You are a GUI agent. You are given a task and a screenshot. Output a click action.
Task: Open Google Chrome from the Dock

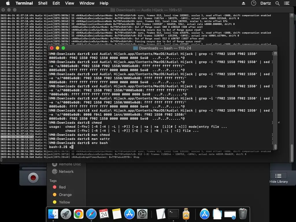[x=79, y=214]
